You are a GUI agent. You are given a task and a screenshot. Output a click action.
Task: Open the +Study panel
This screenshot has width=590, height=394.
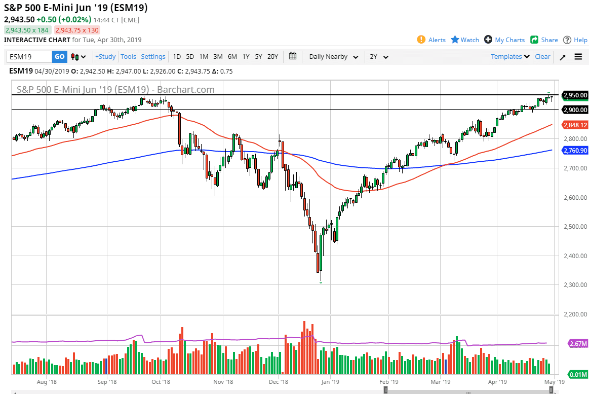105,57
